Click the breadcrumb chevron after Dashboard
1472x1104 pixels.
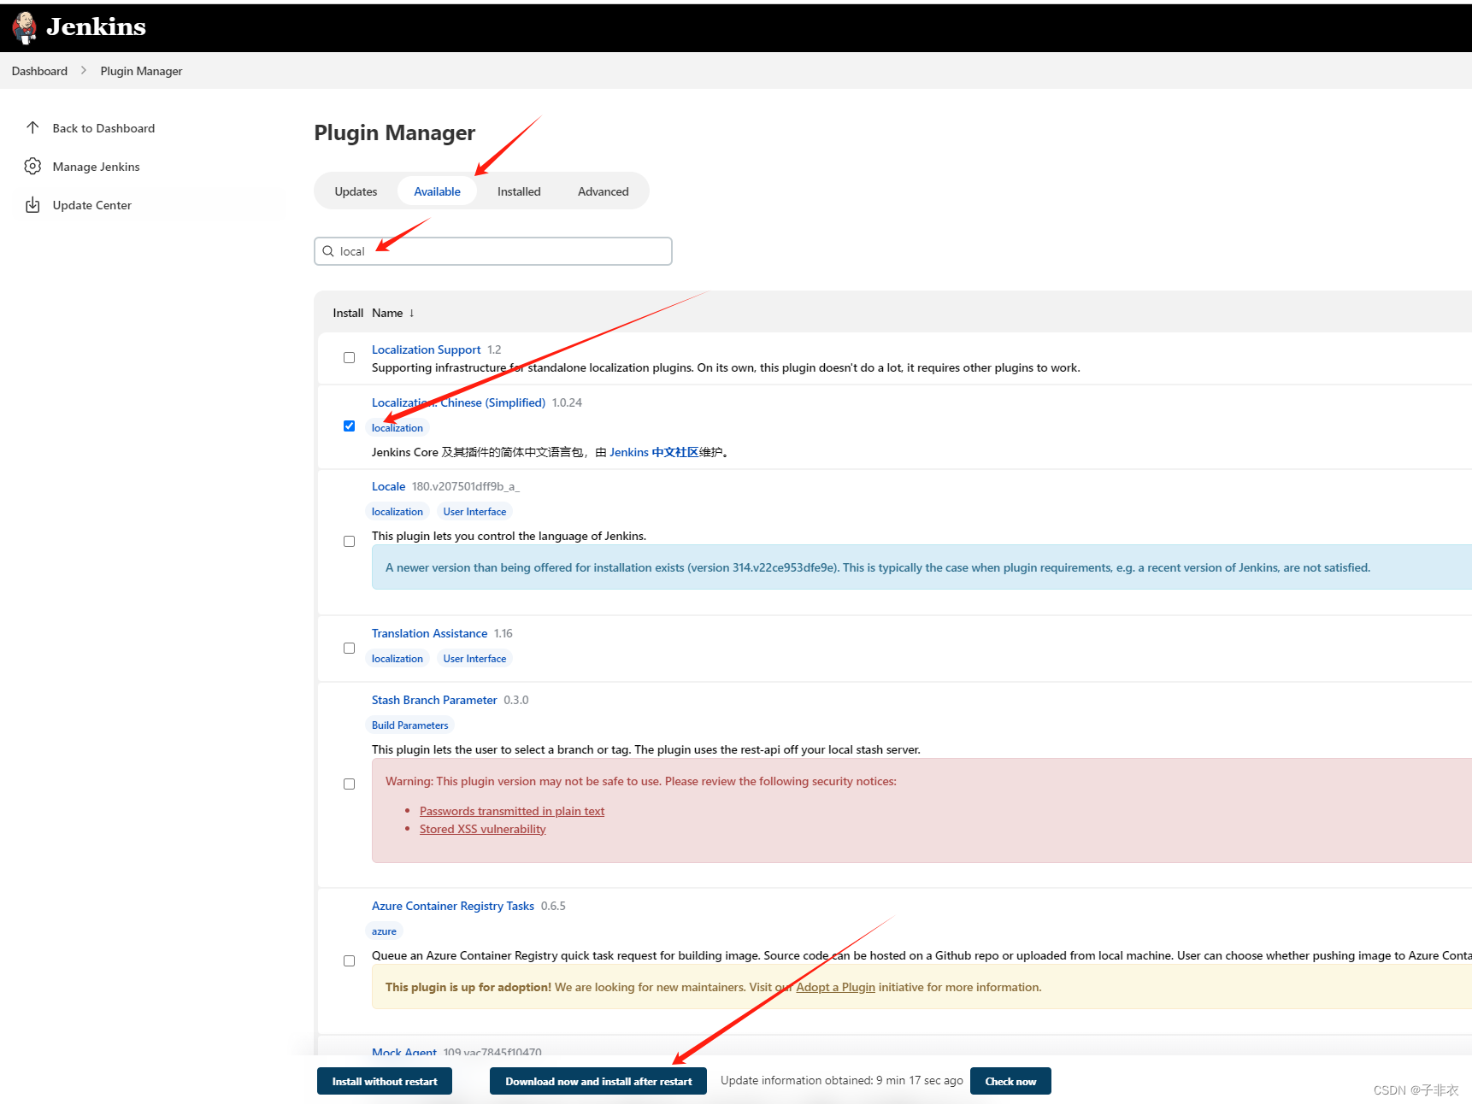click(84, 70)
